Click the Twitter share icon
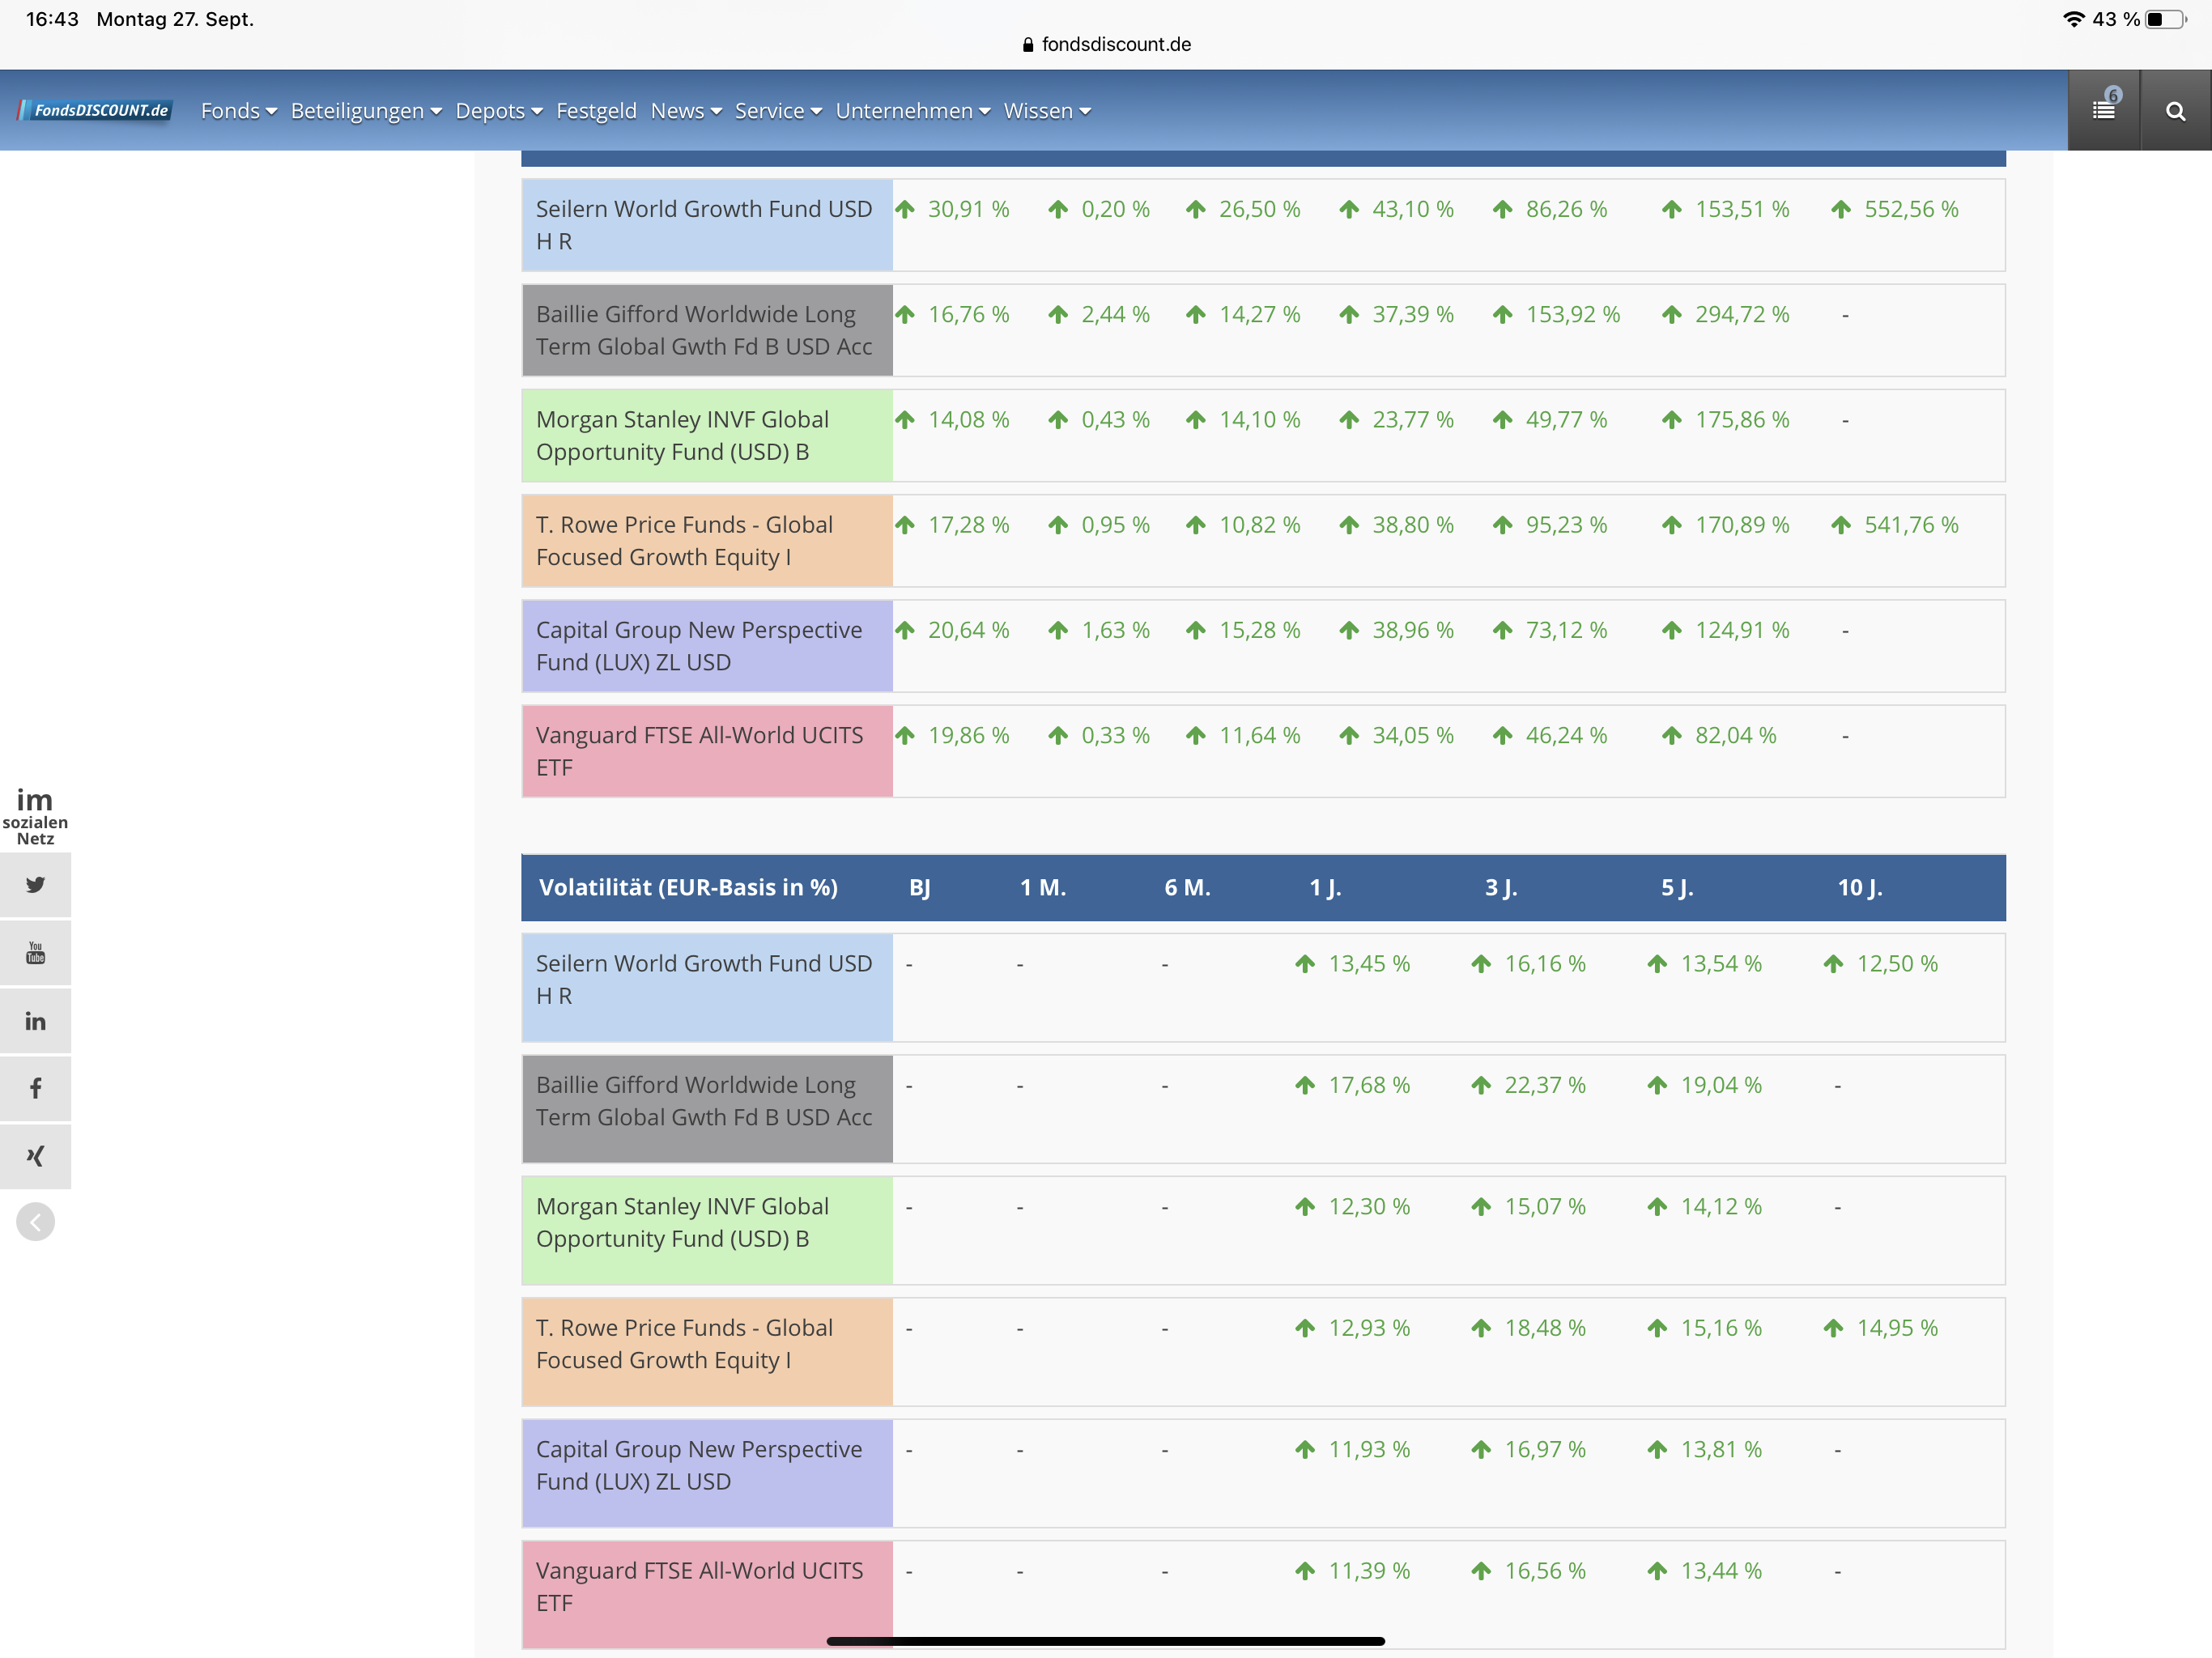The height and width of the screenshot is (1658, 2212). click(35, 885)
